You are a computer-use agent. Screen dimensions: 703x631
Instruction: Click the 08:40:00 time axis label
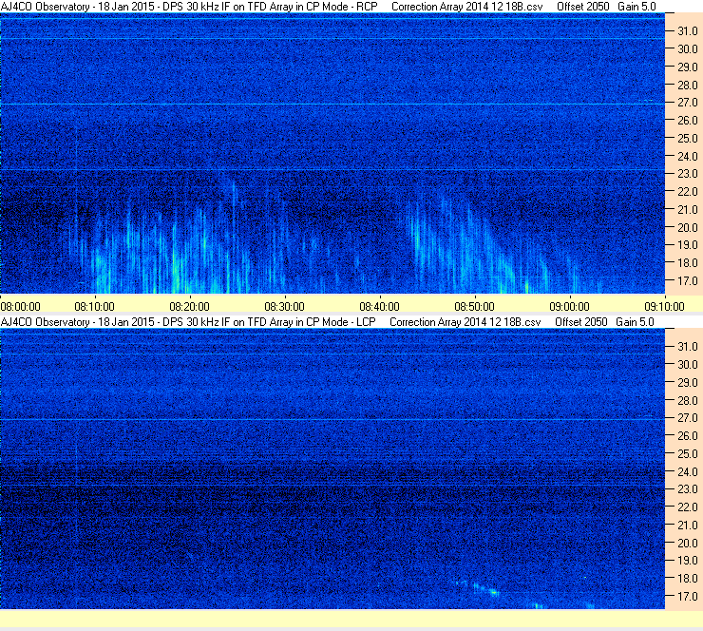coord(379,307)
